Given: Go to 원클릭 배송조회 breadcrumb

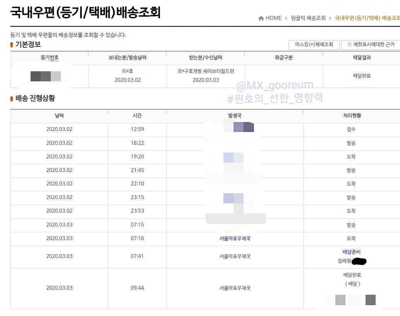Looking at the screenshot, I should 308,18.
